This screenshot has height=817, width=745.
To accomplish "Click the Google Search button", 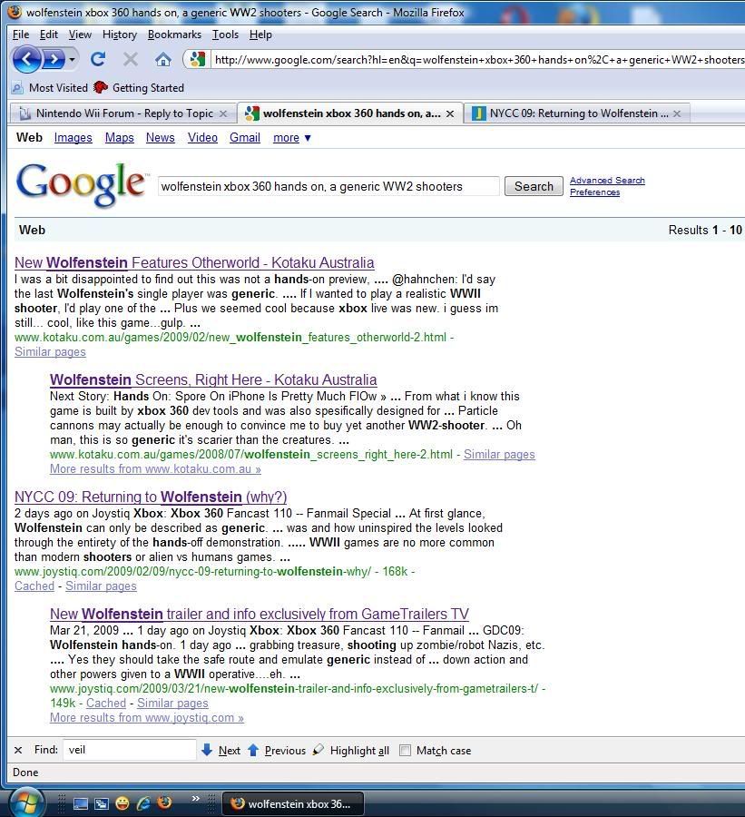I will [x=534, y=186].
